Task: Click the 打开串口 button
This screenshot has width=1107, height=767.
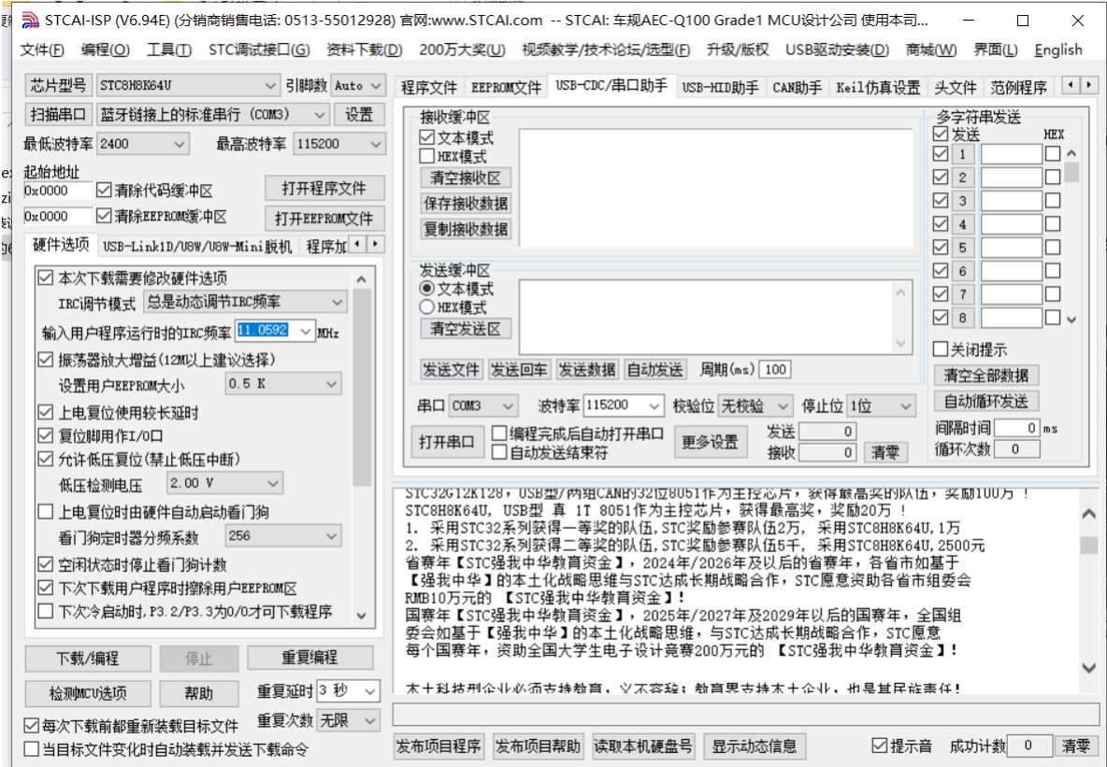Action: (447, 443)
